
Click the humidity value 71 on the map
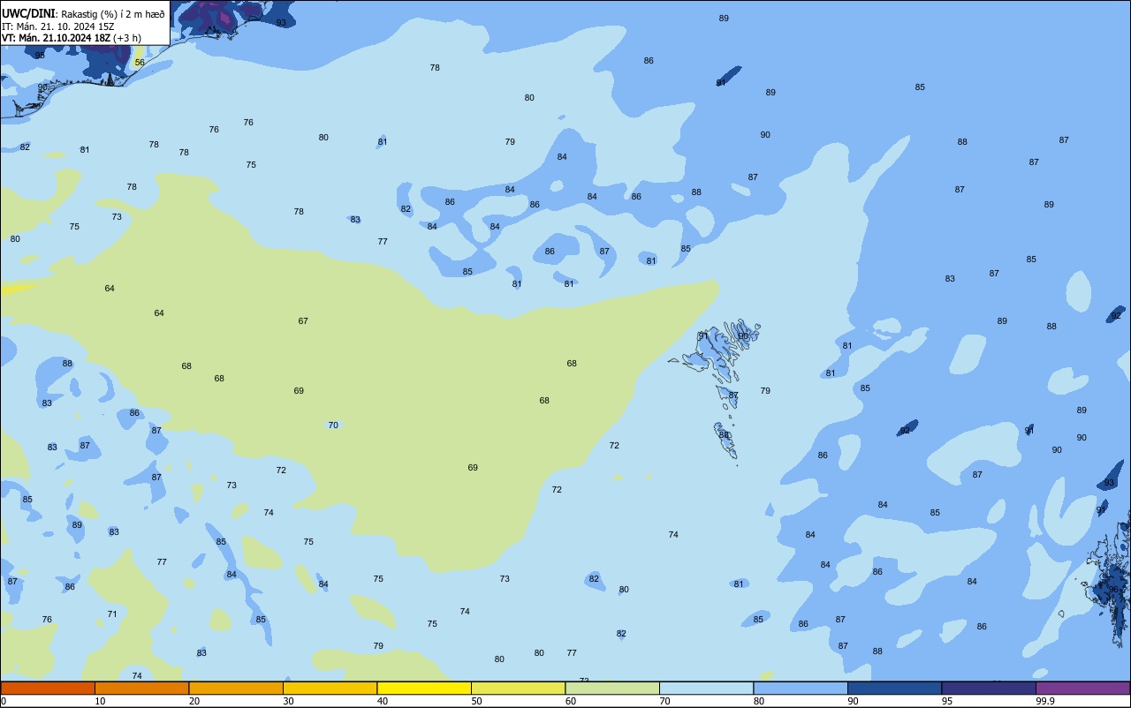[x=112, y=614]
